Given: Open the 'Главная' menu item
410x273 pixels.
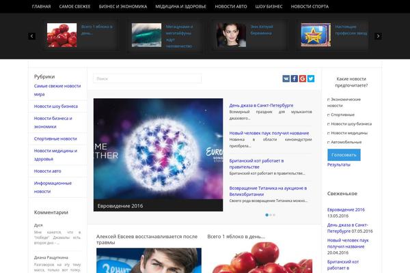Looking at the screenshot, I should tap(41, 7).
